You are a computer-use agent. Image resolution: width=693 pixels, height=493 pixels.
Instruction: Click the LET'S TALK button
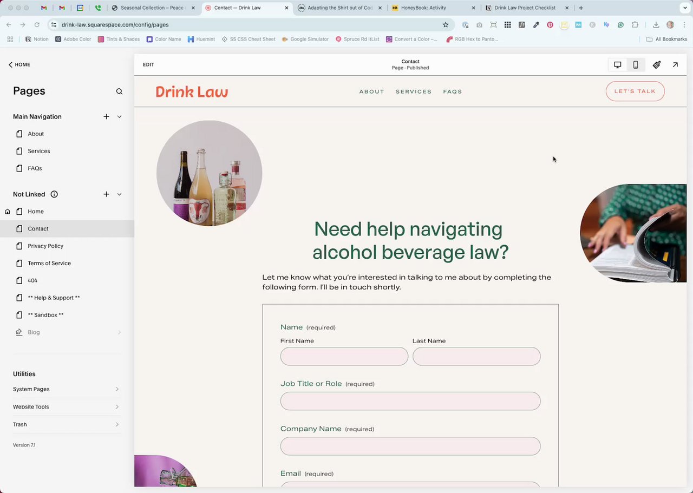pyautogui.click(x=635, y=91)
